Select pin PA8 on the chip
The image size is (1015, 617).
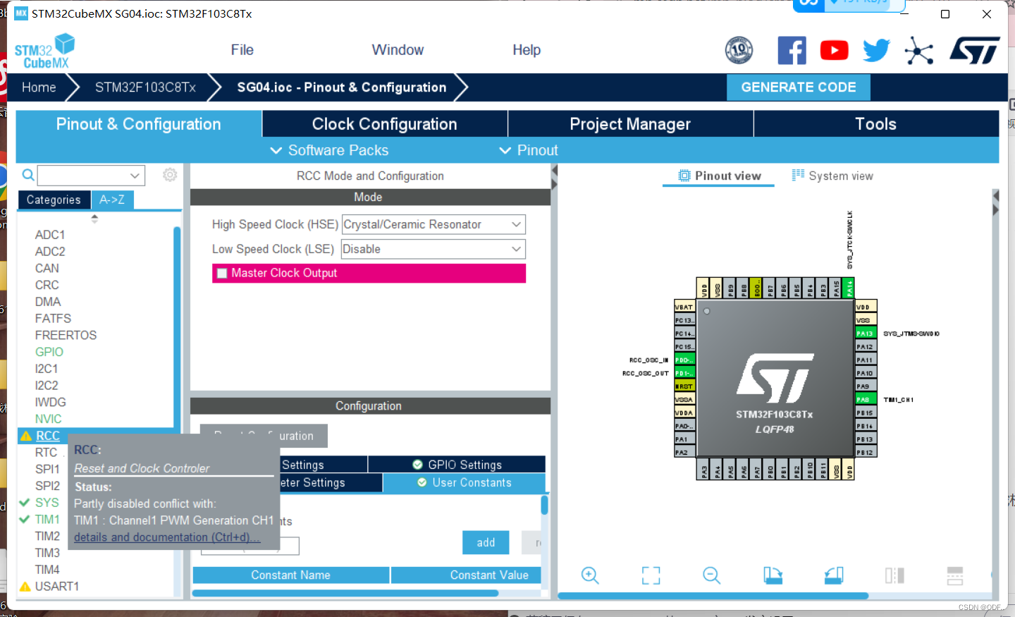[866, 400]
